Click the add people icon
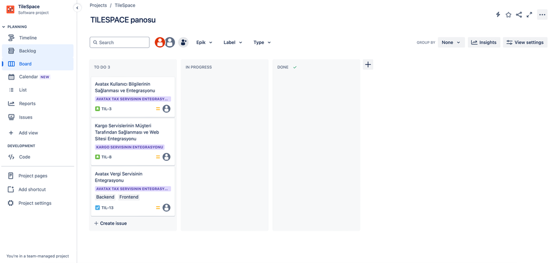Screen dimensions: 555x263 [x=183, y=42]
